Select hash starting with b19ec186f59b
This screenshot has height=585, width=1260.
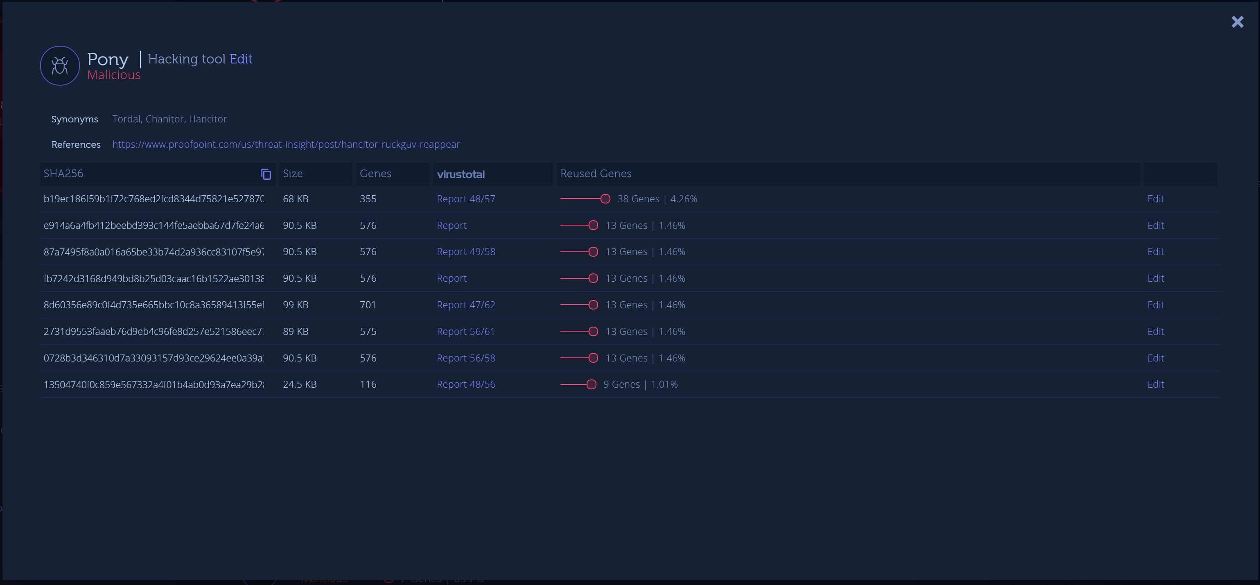tap(154, 199)
